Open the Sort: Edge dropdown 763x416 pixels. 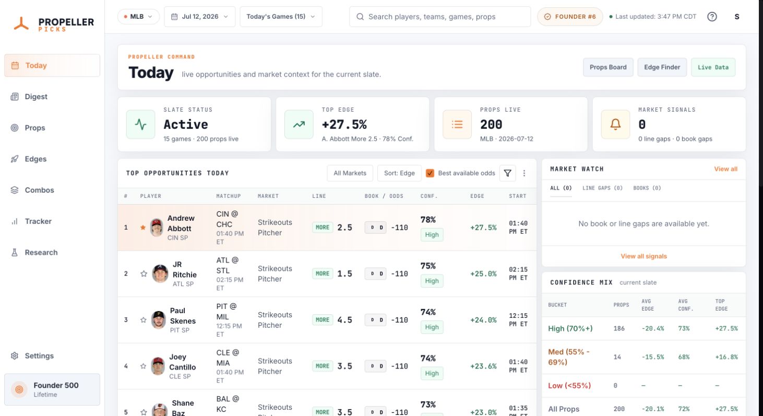coord(399,173)
